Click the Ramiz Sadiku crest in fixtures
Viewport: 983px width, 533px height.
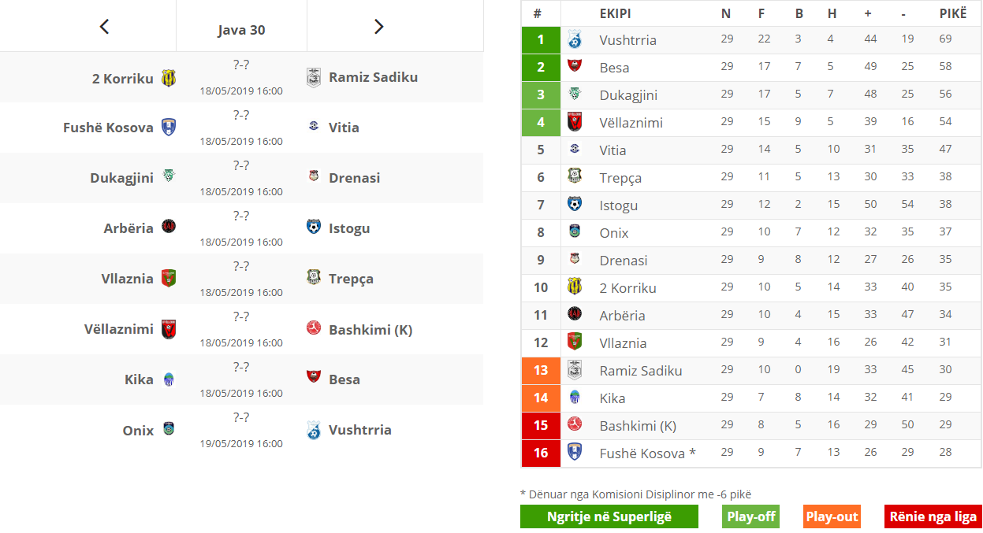click(x=314, y=77)
